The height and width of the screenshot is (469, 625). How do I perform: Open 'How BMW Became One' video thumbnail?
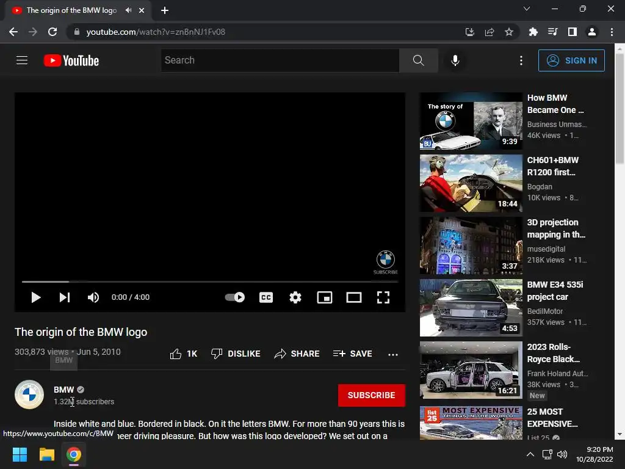pos(471,121)
